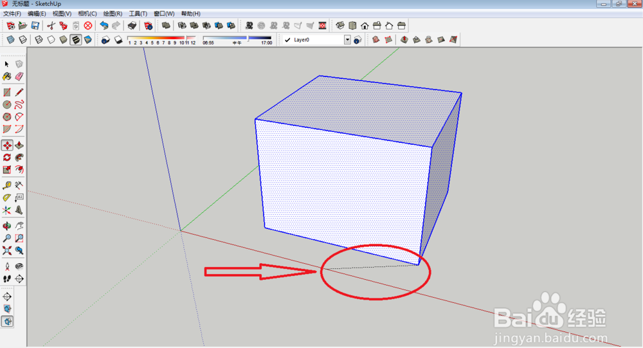Open the 相机(C) menu
The image size is (643, 348).
[x=87, y=14]
